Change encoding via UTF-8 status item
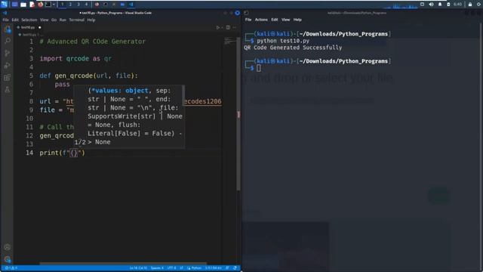Image resolution: width=483 pixels, height=272 pixels. [171, 268]
